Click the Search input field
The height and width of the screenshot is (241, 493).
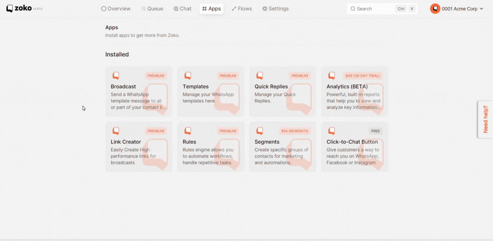click(382, 9)
